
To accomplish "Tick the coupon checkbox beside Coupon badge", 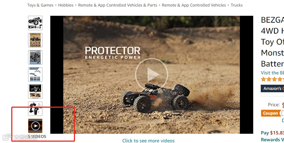I will click(x=283, y=113).
